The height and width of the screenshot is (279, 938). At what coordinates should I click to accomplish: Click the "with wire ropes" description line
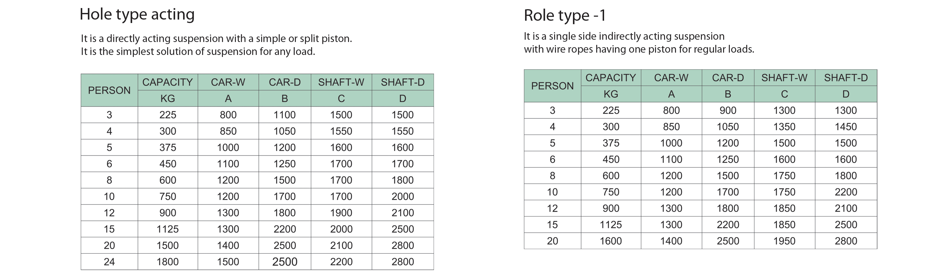[639, 49]
